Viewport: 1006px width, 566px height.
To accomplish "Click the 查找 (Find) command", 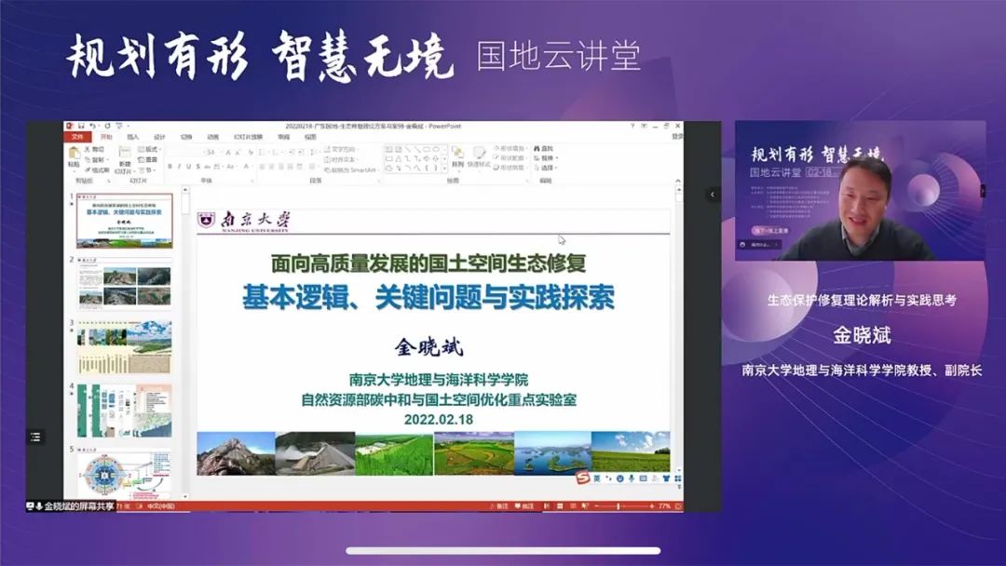I will click(543, 149).
